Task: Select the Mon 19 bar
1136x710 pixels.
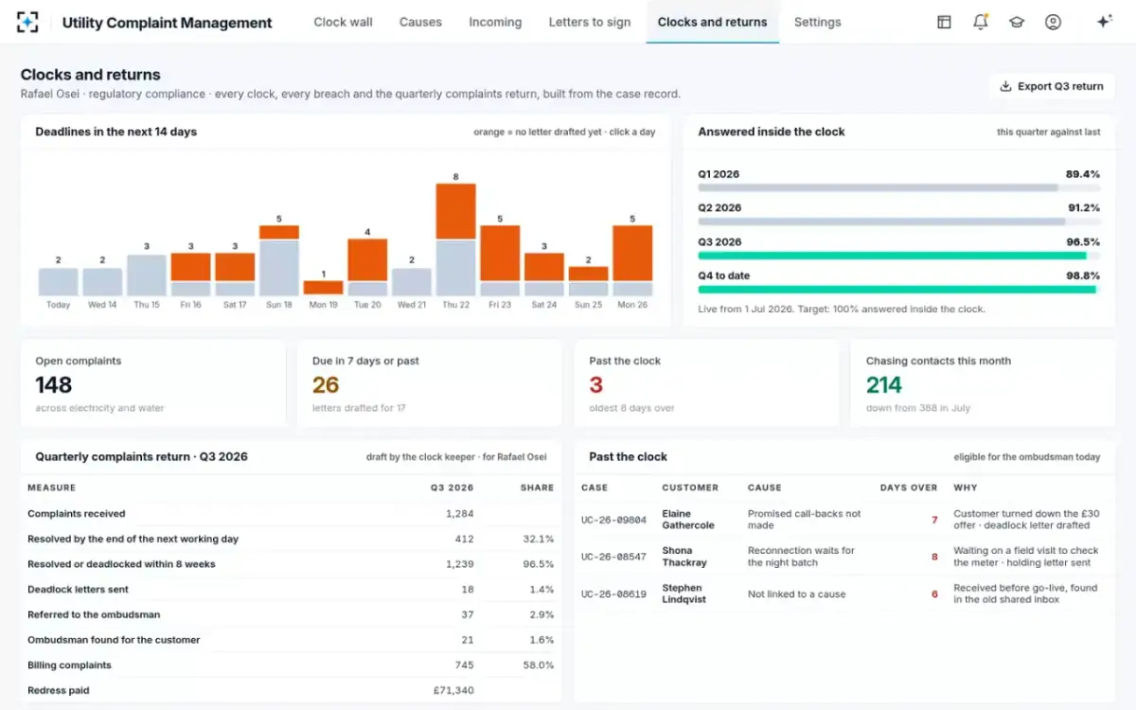Action: click(x=323, y=289)
